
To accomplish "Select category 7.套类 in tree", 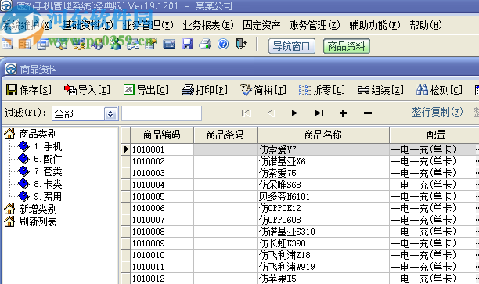I will coord(48,171).
